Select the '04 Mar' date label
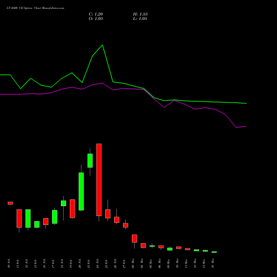The width and height of the screenshot is (277, 277). click(142, 263)
